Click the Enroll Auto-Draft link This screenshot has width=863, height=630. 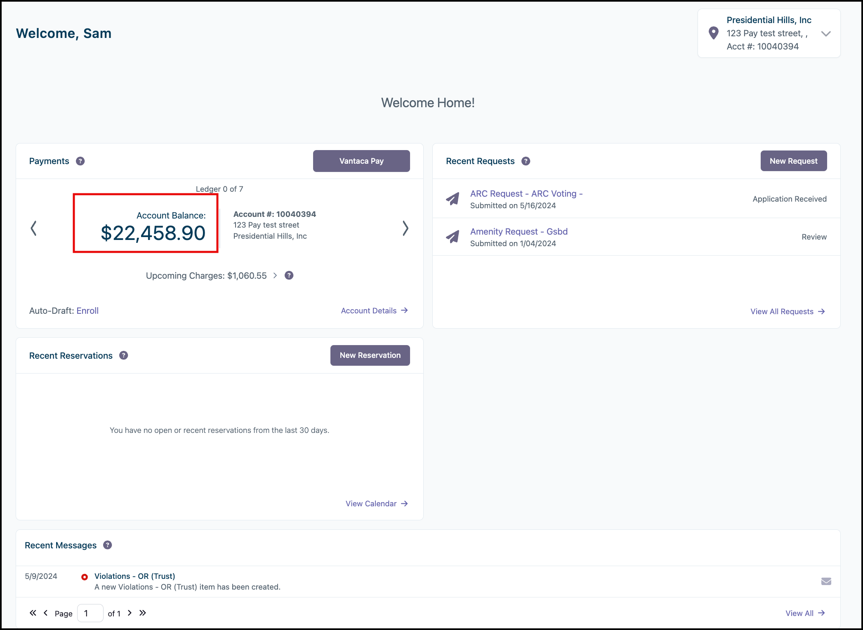pyautogui.click(x=87, y=311)
